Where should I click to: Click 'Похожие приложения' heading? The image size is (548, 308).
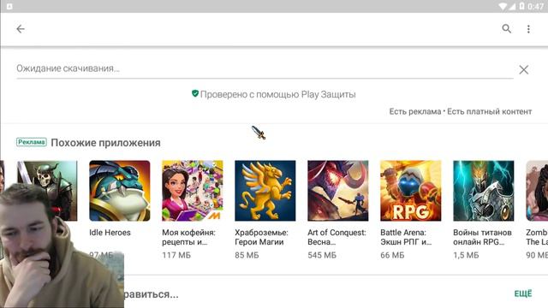[x=105, y=143]
